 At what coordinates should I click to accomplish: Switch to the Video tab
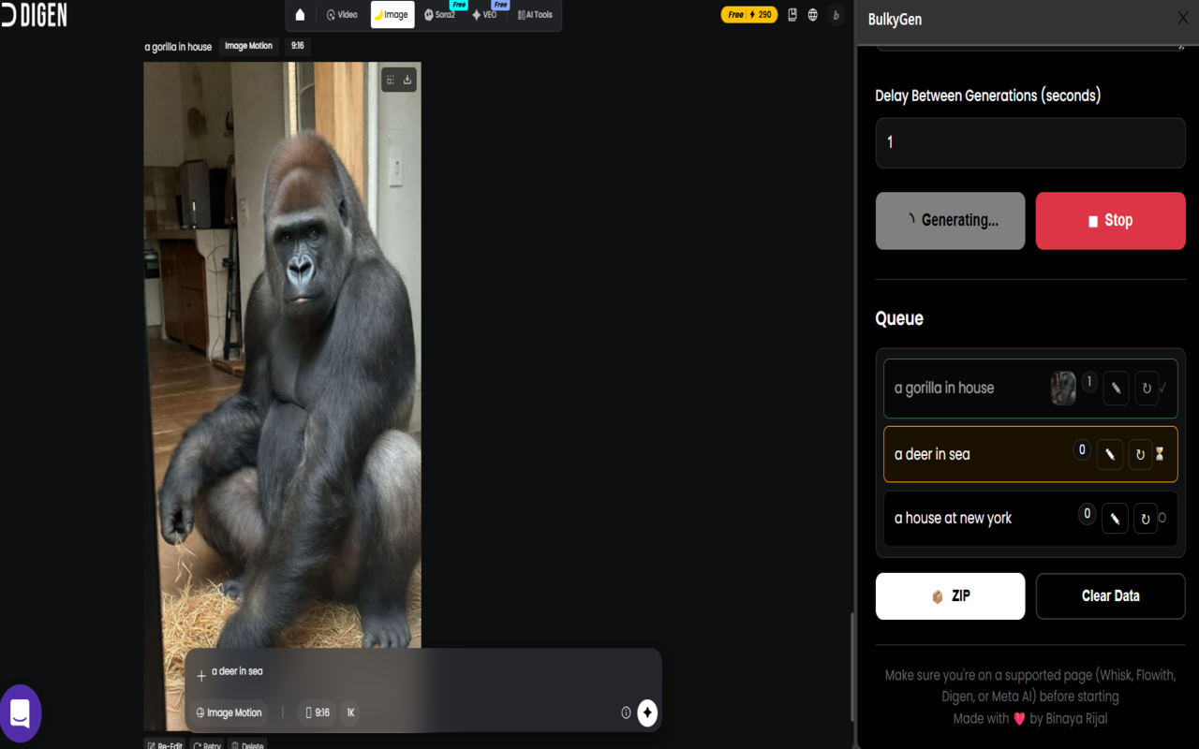tap(342, 15)
